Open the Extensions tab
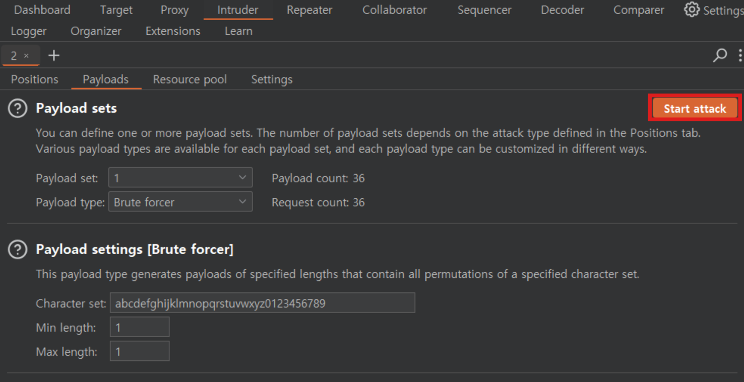 point(173,31)
